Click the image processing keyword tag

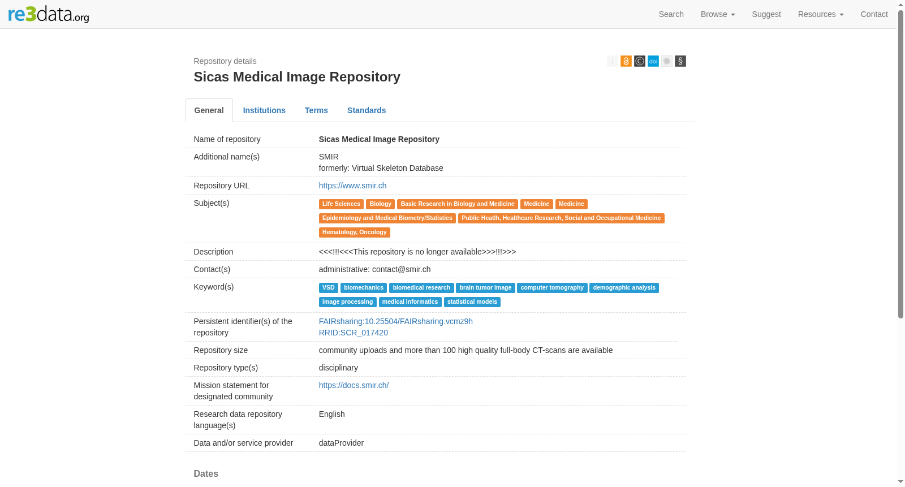tap(348, 302)
